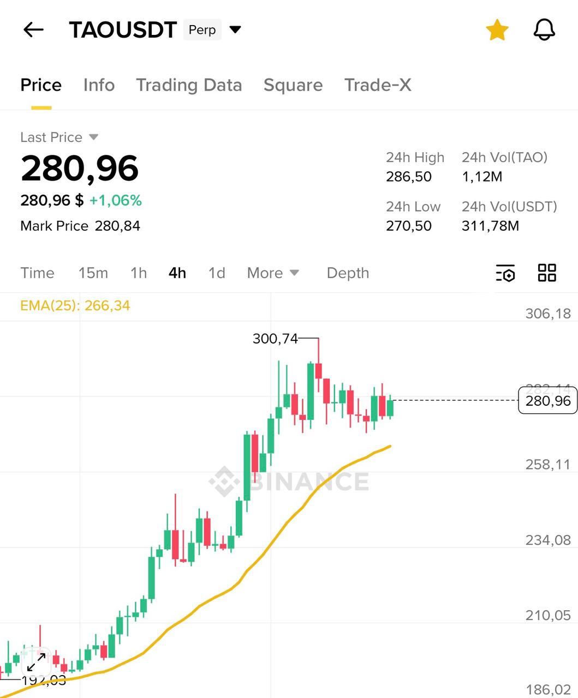
Task: Open chart indicator settings icon
Action: [x=505, y=273]
